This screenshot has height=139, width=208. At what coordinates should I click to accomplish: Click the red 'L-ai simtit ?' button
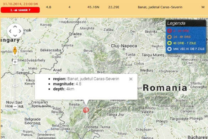pyautogui.click(x=20, y=10)
